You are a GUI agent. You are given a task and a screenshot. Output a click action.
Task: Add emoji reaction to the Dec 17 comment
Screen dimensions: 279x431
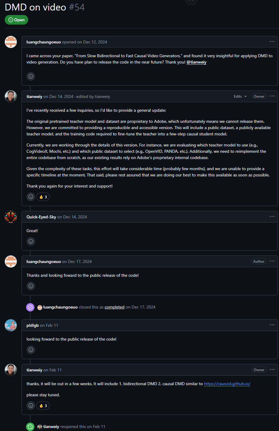(x=31, y=286)
